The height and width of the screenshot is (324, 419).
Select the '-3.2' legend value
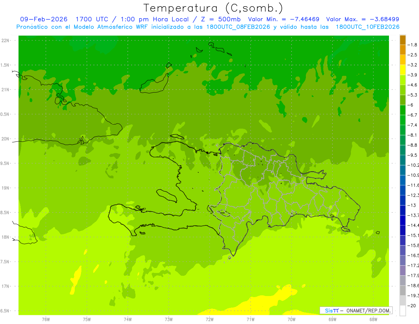pos(413,65)
